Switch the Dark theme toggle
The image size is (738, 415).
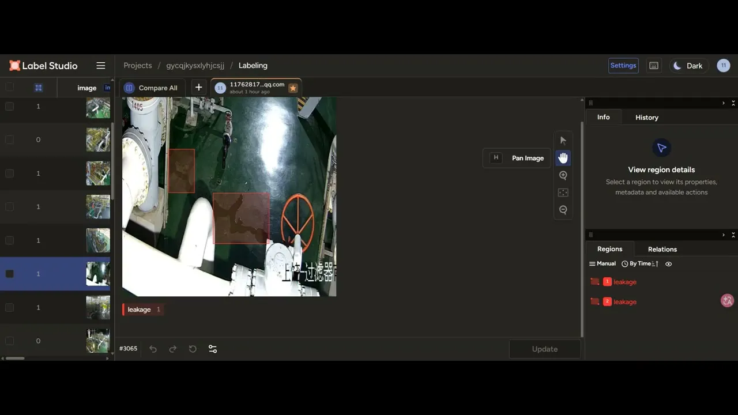(688, 66)
